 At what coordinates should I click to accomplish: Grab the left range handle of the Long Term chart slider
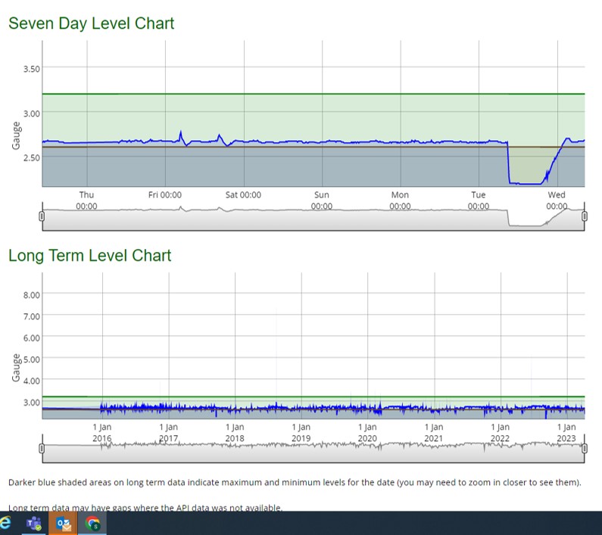pyautogui.click(x=42, y=448)
